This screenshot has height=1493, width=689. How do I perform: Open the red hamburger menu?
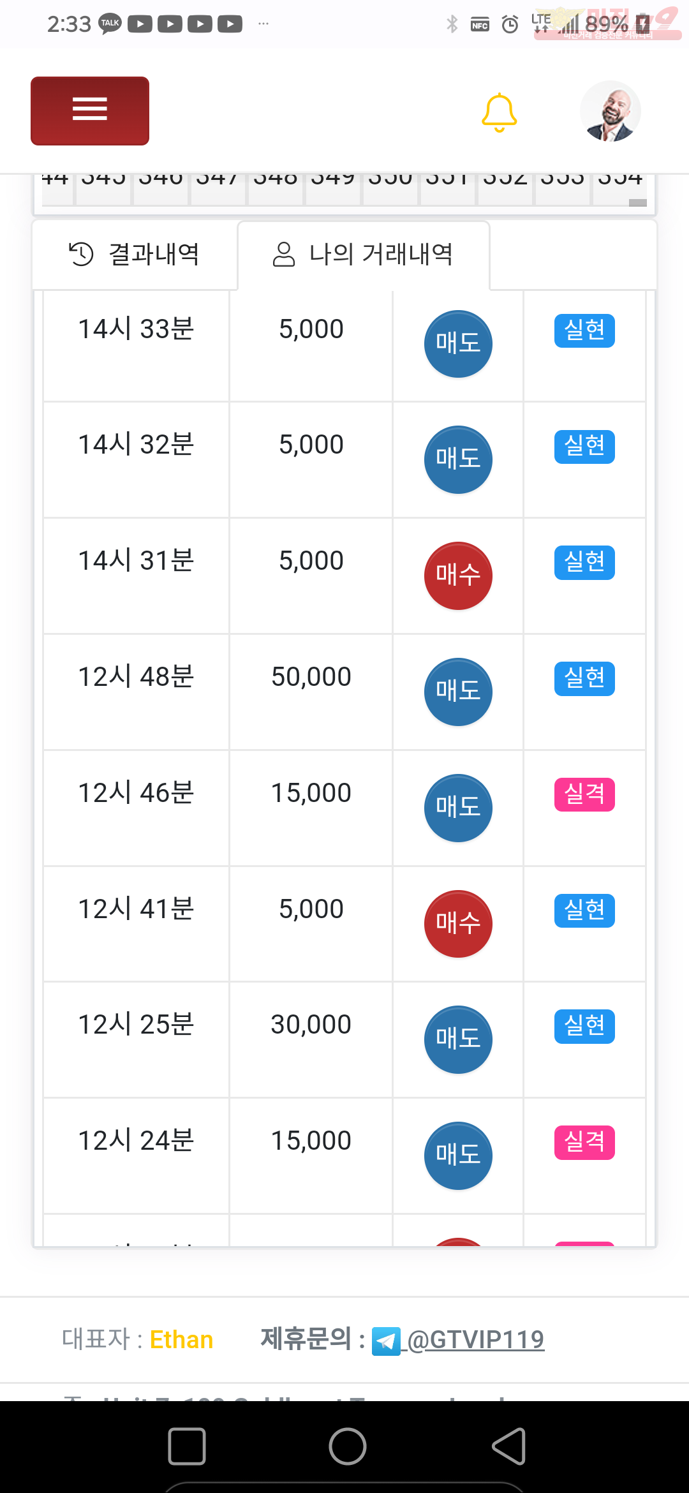point(90,111)
